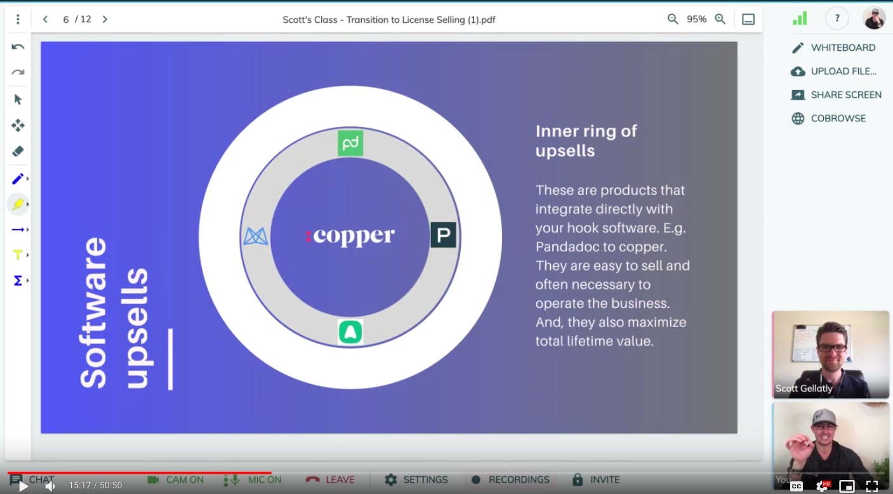893x494 pixels.
Task: Click the 15:17 / 50:50 timestamp
Action: pyautogui.click(x=95, y=486)
